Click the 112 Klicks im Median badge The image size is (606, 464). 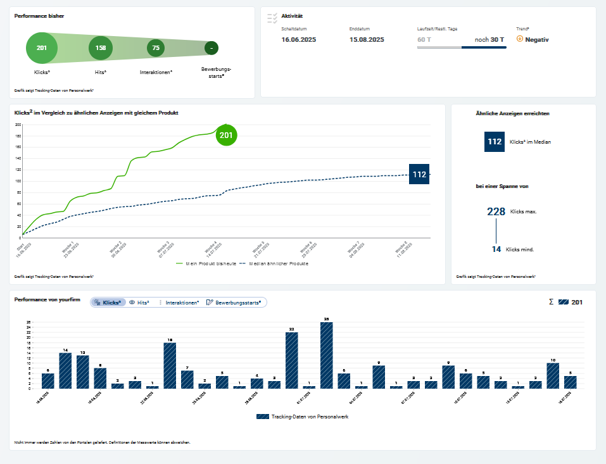pos(495,142)
